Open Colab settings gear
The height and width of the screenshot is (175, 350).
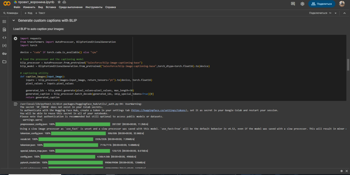click(302, 4)
